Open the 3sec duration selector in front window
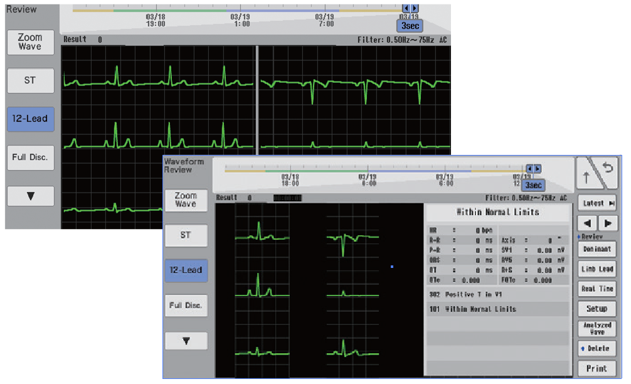This screenshot has width=631, height=384. click(x=534, y=185)
